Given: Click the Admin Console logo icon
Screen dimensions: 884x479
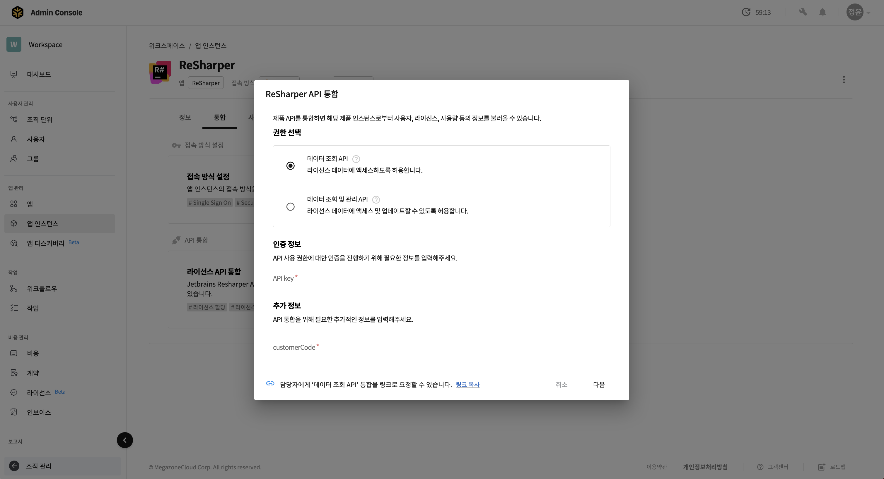Looking at the screenshot, I should click(18, 12).
